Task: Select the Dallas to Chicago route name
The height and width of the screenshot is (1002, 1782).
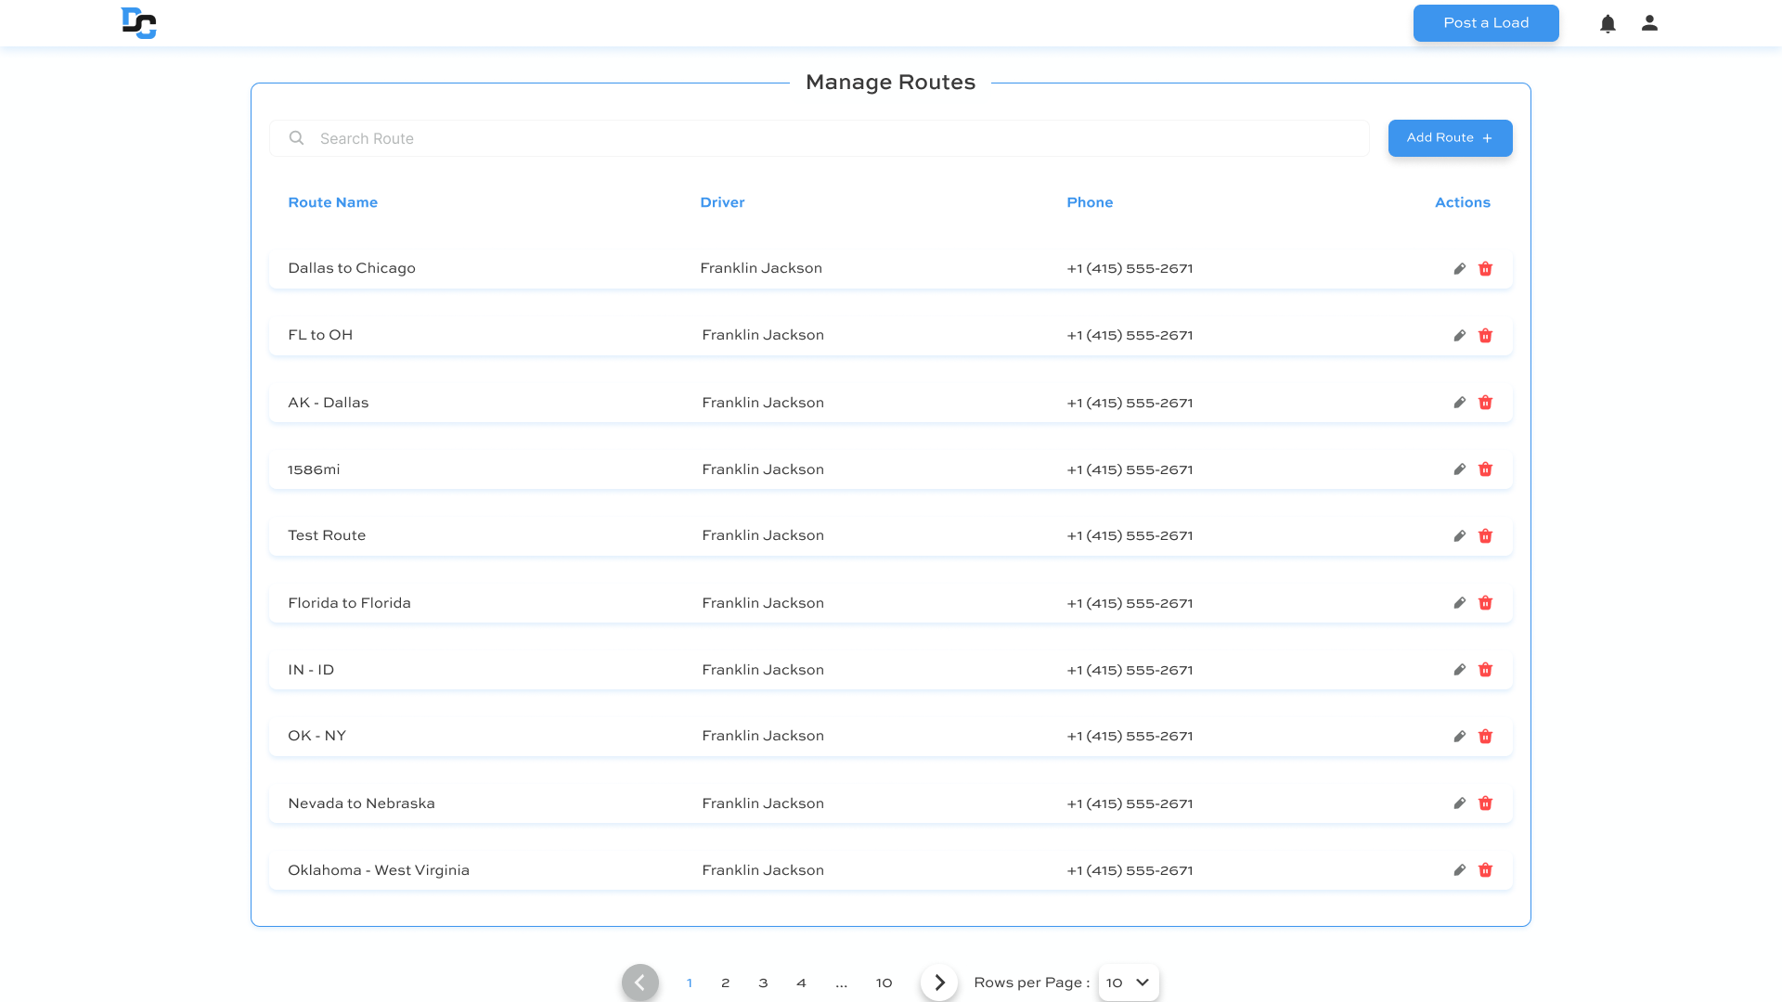Action: (x=352, y=268)
